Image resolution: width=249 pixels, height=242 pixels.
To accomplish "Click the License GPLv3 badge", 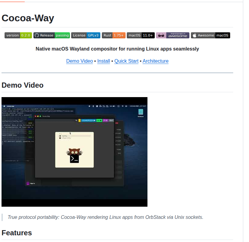I will [86, 35].
